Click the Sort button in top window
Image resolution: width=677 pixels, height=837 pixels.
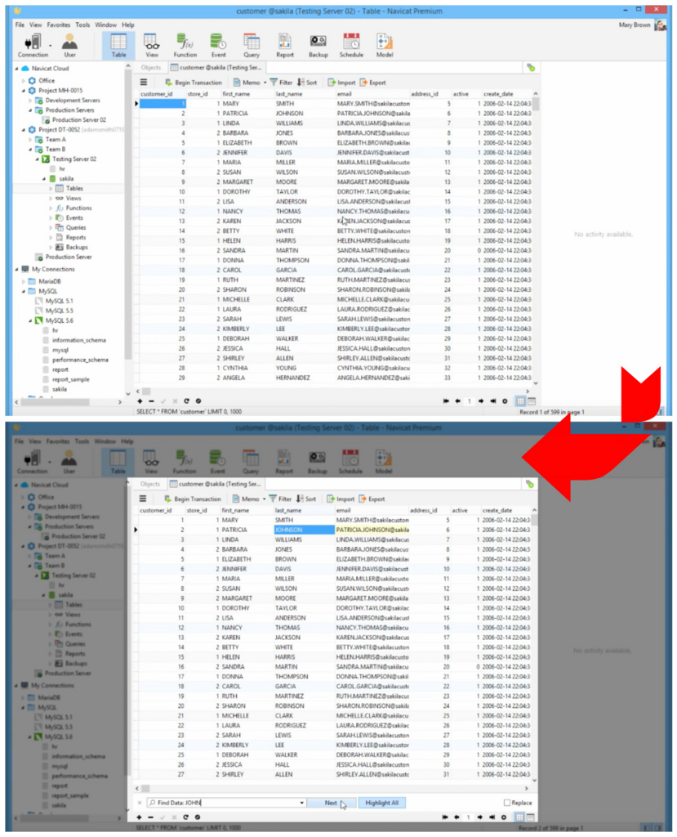(307, 83)
